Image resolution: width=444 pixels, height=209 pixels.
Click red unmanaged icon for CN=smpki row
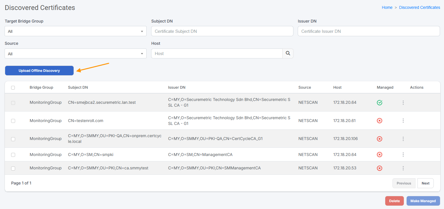pos(380,155)
